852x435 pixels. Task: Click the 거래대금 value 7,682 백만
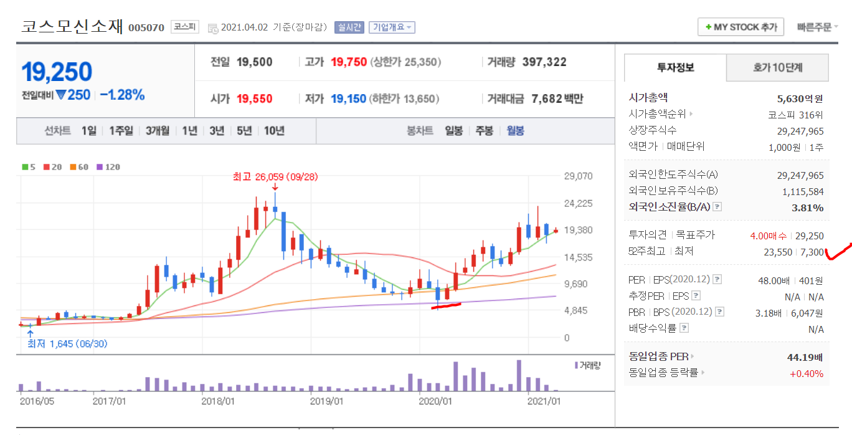coord(557,98)
